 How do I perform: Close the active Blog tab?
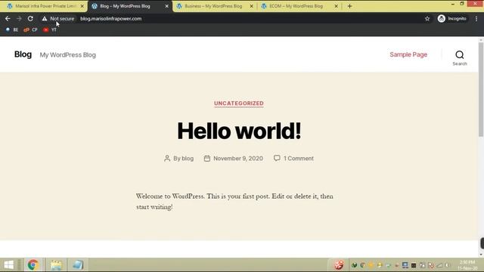coord(166,6)
